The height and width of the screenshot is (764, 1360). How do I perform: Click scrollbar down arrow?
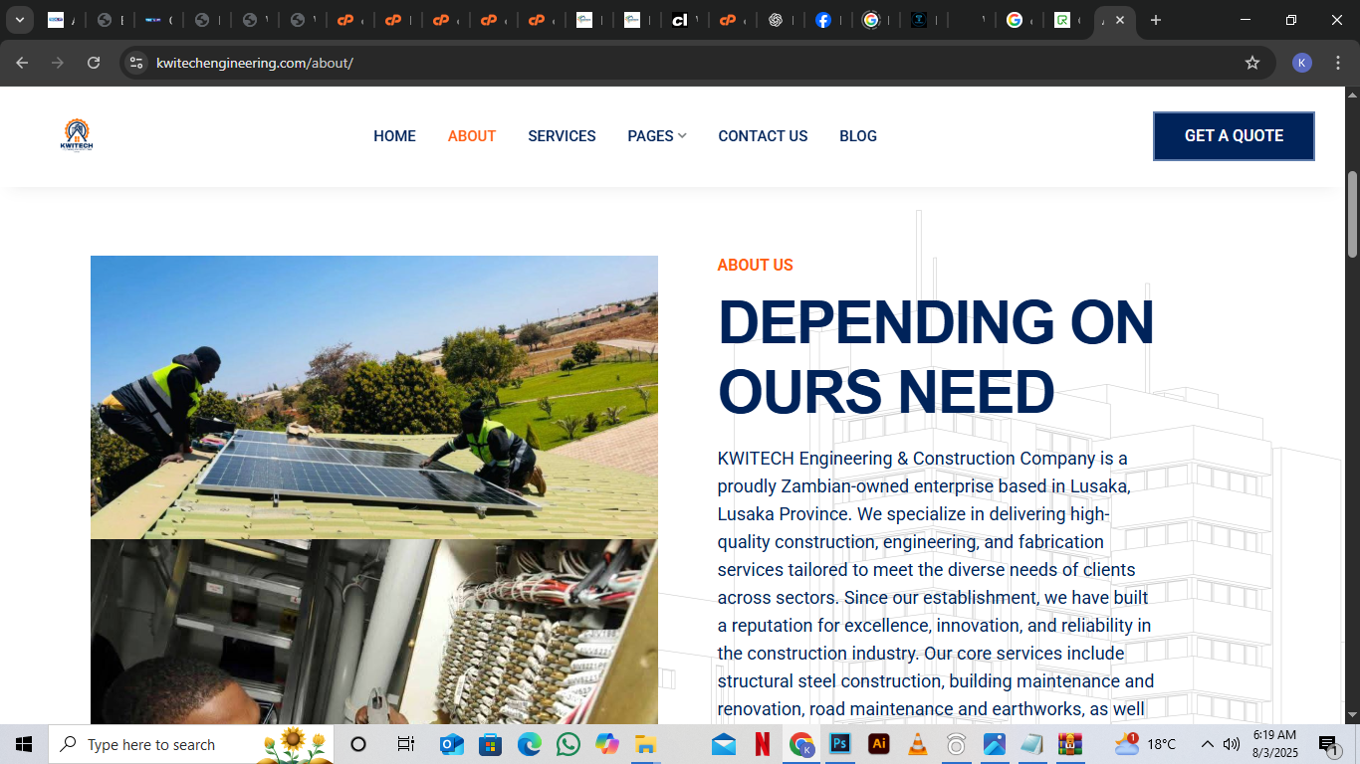pyautogui.click(x=1352, y=715)
